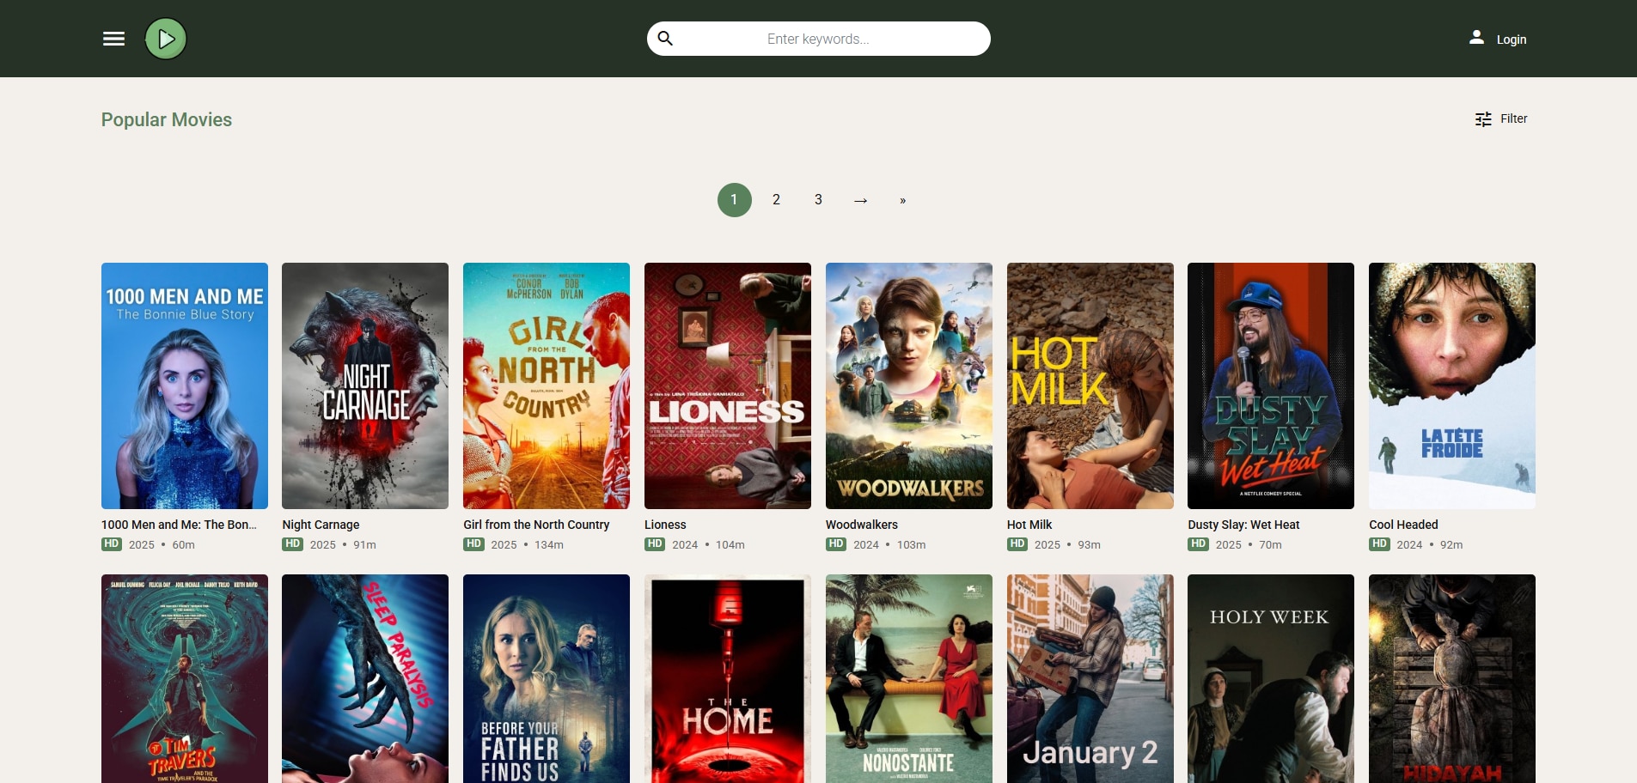Open the Nonostante poster
Viewport: 1637px width, 783px height.
coord(909,678)
